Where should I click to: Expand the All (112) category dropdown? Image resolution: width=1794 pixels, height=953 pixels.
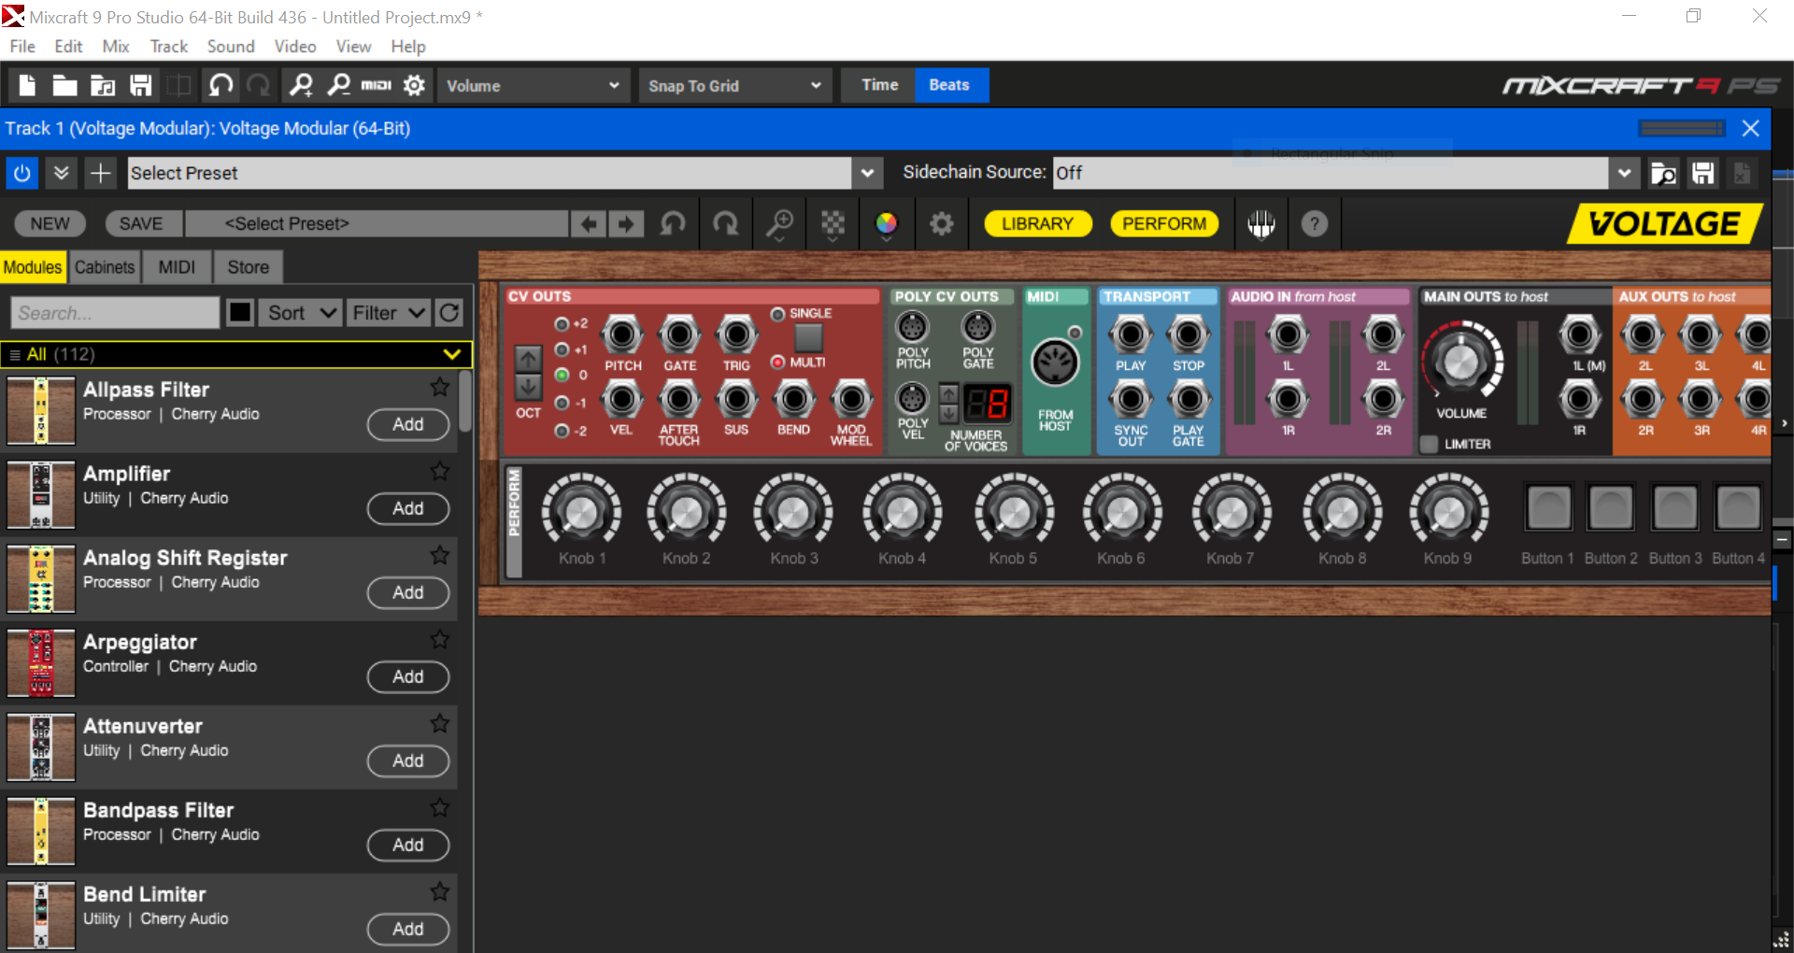[x=452, y=354]
